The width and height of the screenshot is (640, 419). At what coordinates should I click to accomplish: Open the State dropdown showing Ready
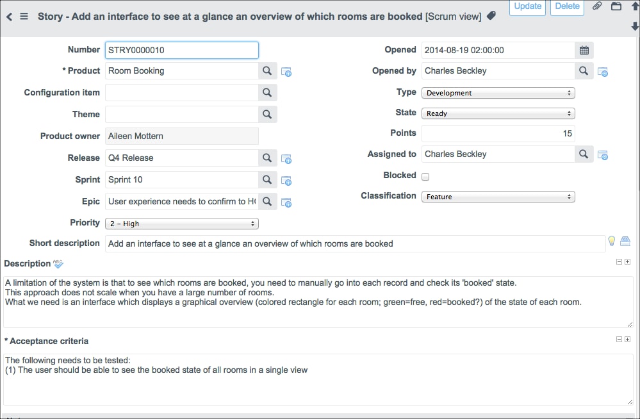click(x=498, y=113)
